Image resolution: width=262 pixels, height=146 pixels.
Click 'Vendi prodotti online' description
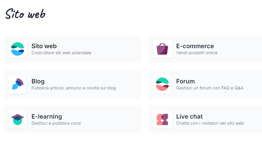[197, 53]
